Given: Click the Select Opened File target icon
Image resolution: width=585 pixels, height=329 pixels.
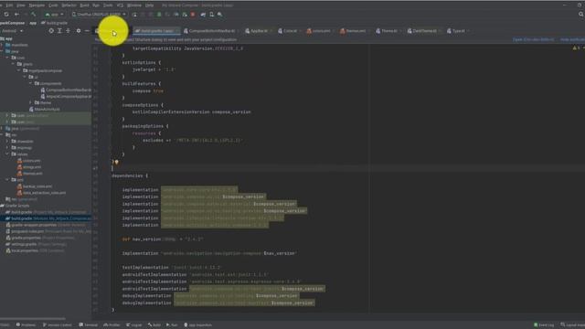Looking at the screenshot, I should [51, 31].
